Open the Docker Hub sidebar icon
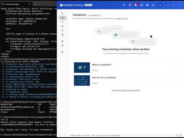This screenshot has height=138, width=184. pos(62,35)
